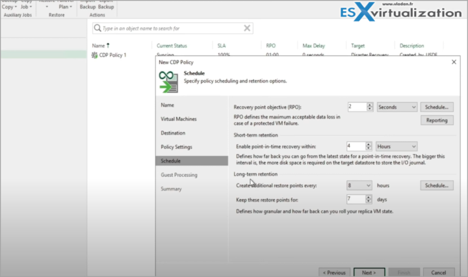468x277 pixels.
Task: Open the RPO unit Seconds dropdown
Action: point(396,107)
